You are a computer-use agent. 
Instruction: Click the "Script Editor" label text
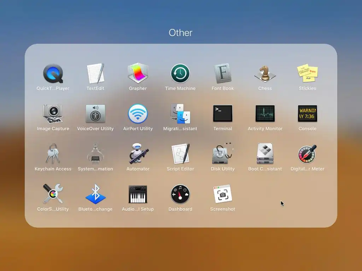[x=180, y=169]
